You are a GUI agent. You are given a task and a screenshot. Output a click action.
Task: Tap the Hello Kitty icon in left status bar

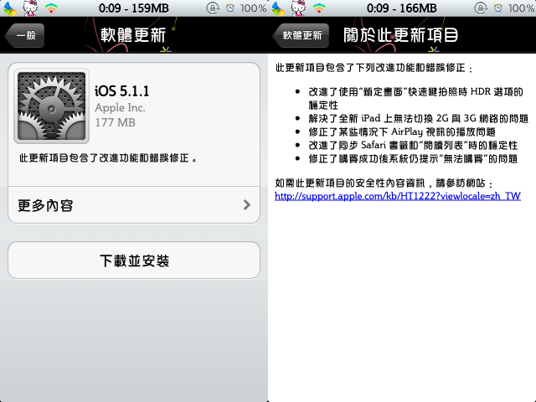(30, 8)
